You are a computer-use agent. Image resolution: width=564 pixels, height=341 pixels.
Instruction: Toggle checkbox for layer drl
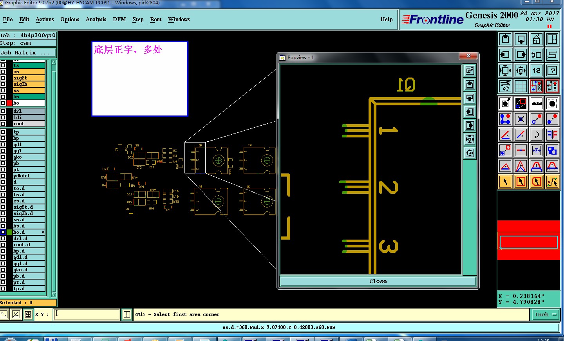click(3, 111)
